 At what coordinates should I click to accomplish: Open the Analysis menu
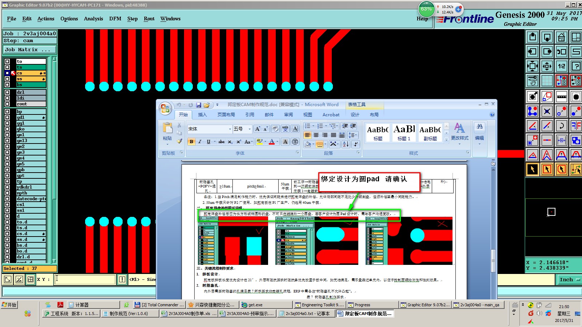pyautogui.click(x=93, y=19)
